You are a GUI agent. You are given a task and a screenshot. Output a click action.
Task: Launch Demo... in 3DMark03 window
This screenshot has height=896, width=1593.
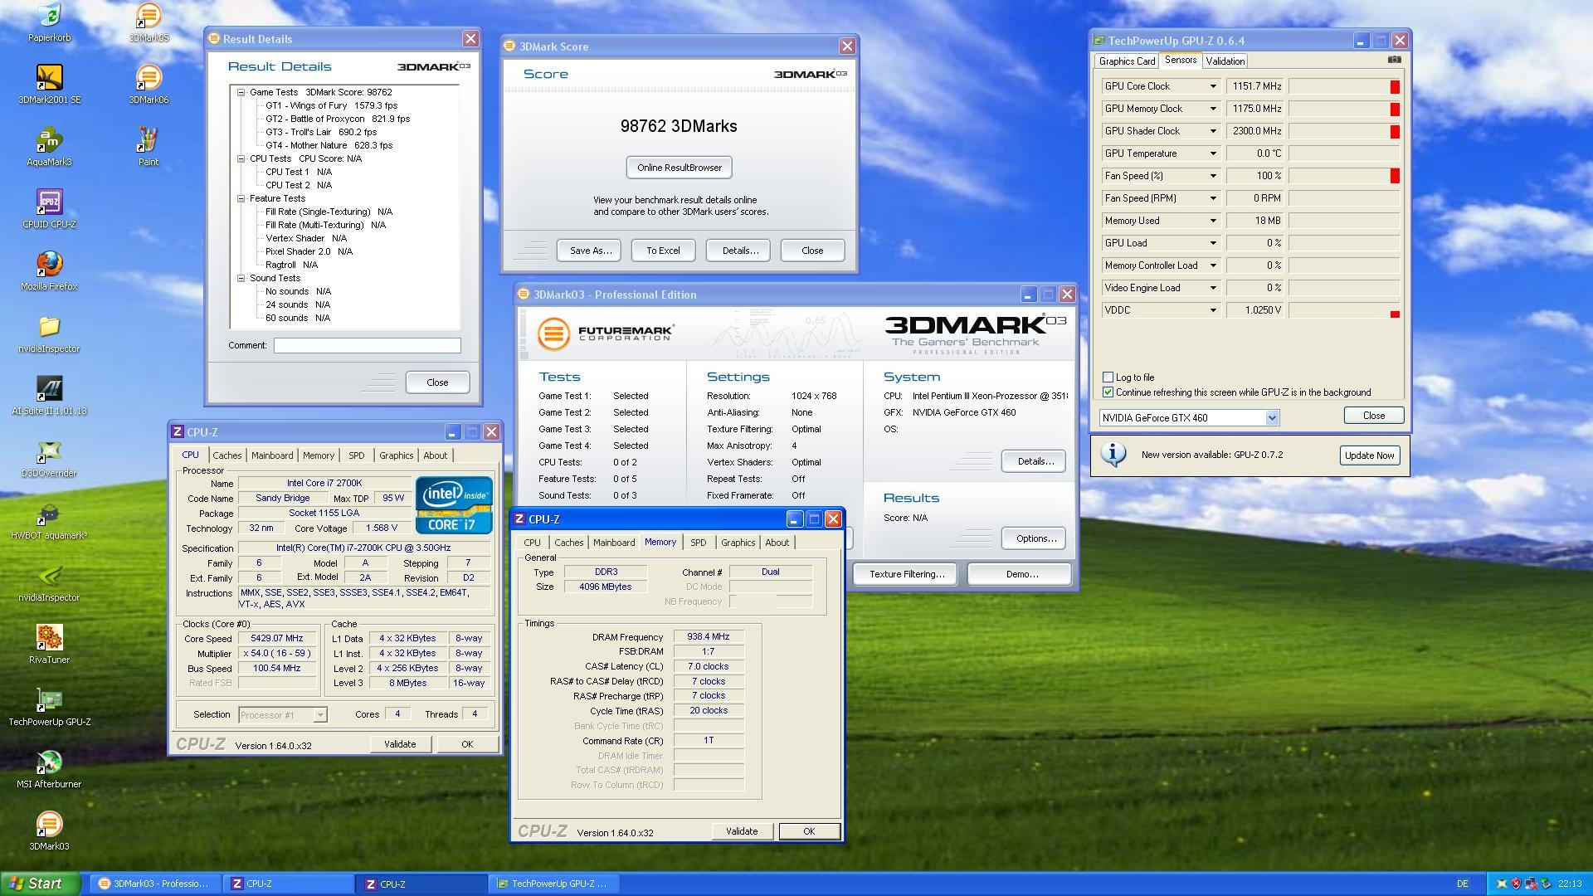click(x=1021, y=574)
